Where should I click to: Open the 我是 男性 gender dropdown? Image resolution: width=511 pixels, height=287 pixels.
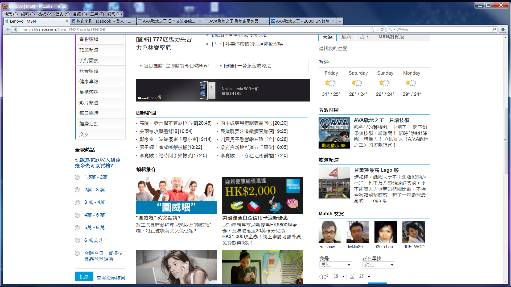pyautogui.click(x=335, y=265)
